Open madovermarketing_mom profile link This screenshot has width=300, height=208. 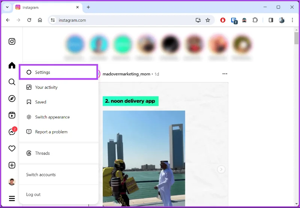click(x=126, y=74)
